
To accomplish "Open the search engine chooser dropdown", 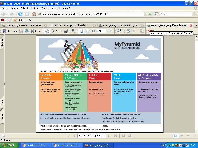I will pos(159,14).
